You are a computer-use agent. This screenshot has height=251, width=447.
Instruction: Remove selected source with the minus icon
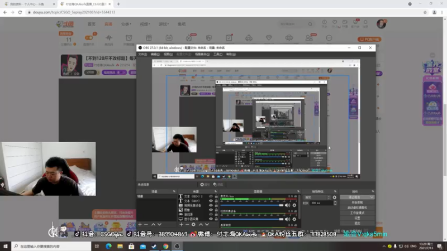coord(187,225)
